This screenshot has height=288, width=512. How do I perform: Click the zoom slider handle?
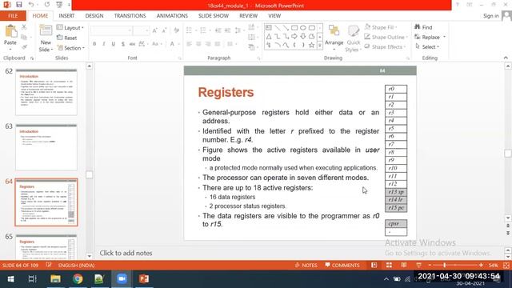click(x=445, y=265)
